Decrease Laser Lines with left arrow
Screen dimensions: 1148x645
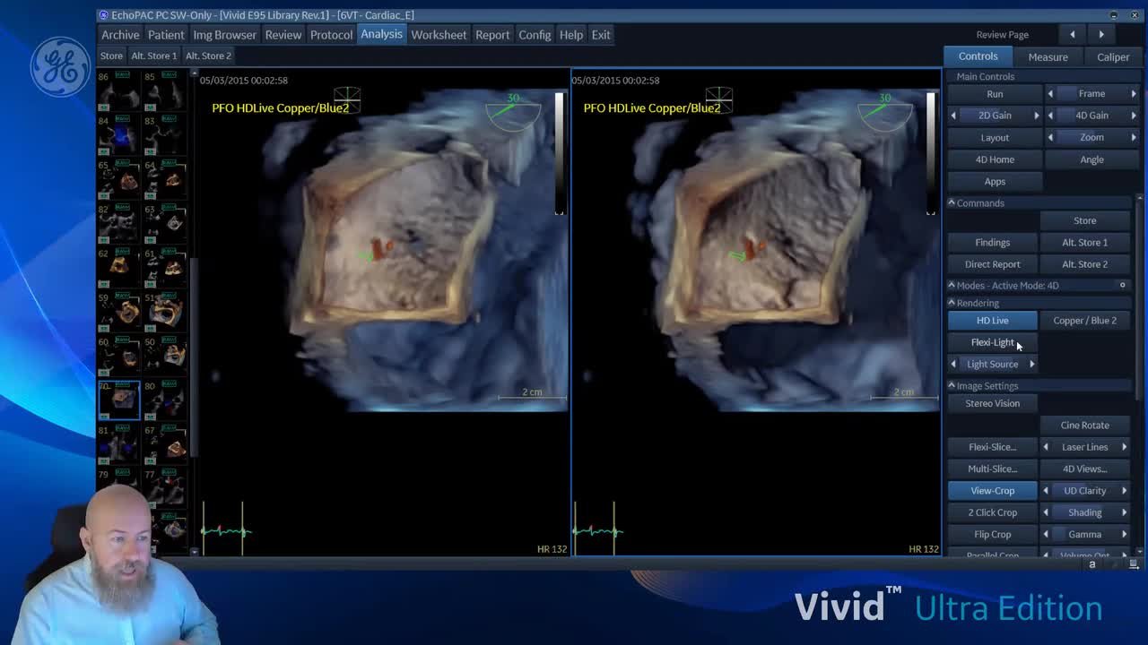[x=1045, y=447]
